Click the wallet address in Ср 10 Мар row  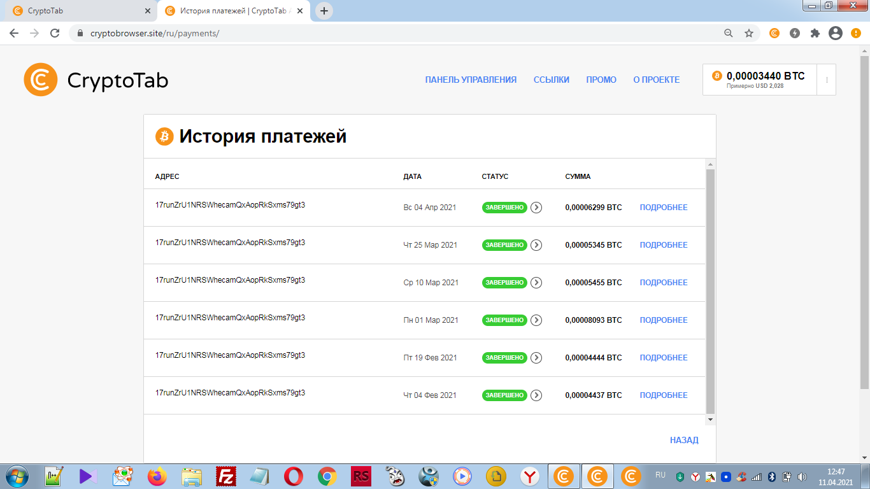(x=230, y=280)
